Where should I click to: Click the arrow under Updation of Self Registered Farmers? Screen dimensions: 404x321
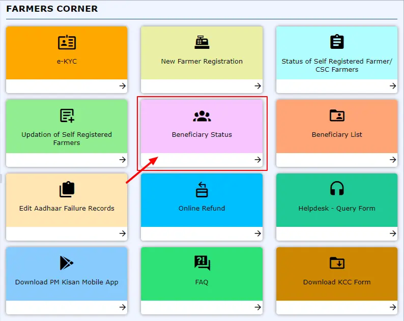[x=123, y=160]
